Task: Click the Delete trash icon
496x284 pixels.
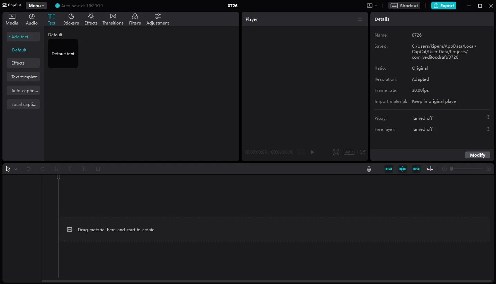Action: tap(98, 169)
